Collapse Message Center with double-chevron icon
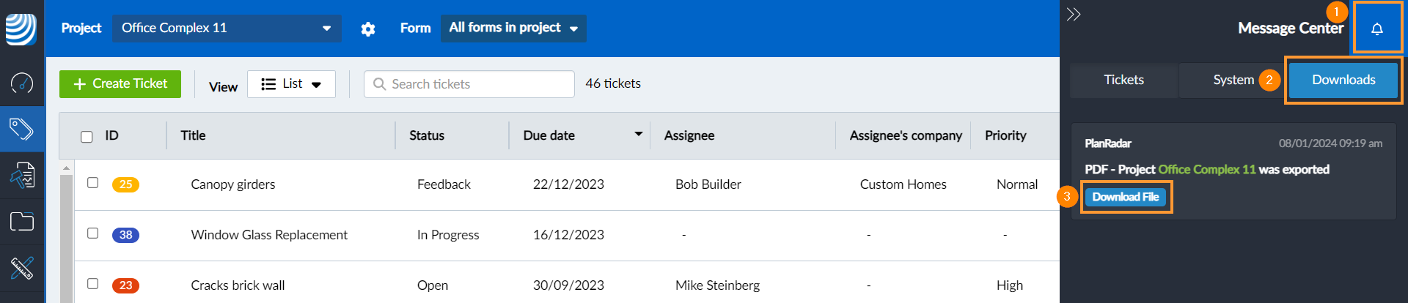Screen dimensions: 1408x303 [x=1074, y=14]
